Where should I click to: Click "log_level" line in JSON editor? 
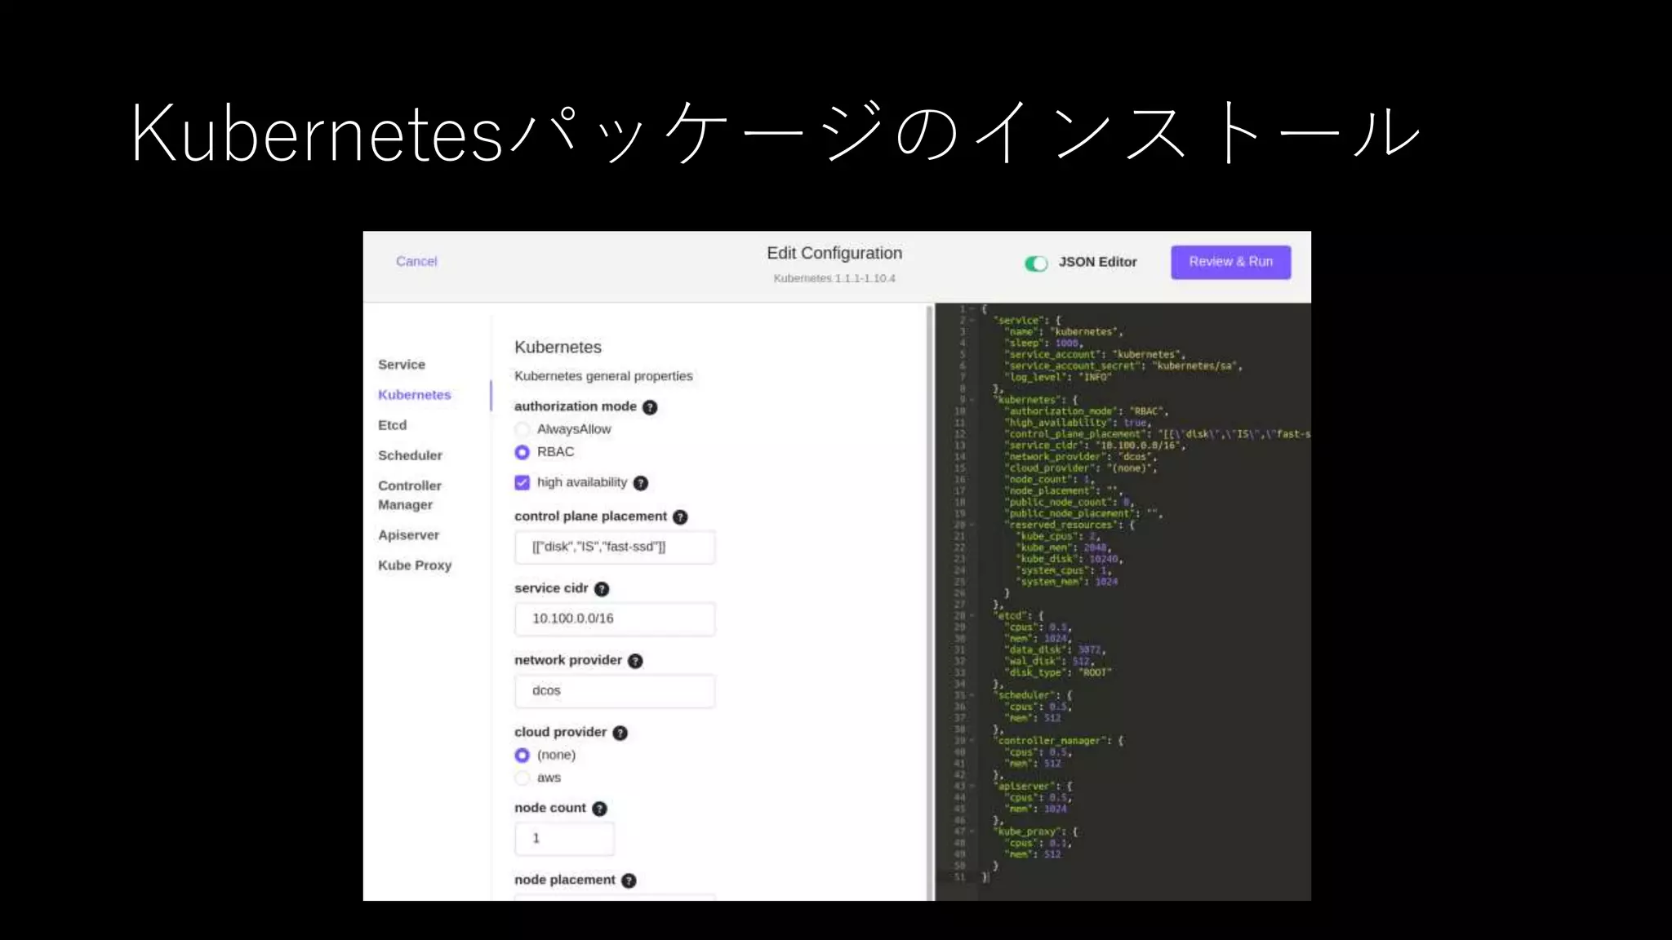click(1058, 377)
